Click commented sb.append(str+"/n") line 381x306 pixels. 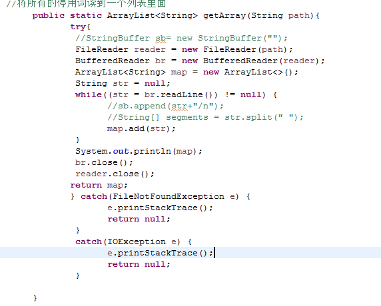click(165, 106)
